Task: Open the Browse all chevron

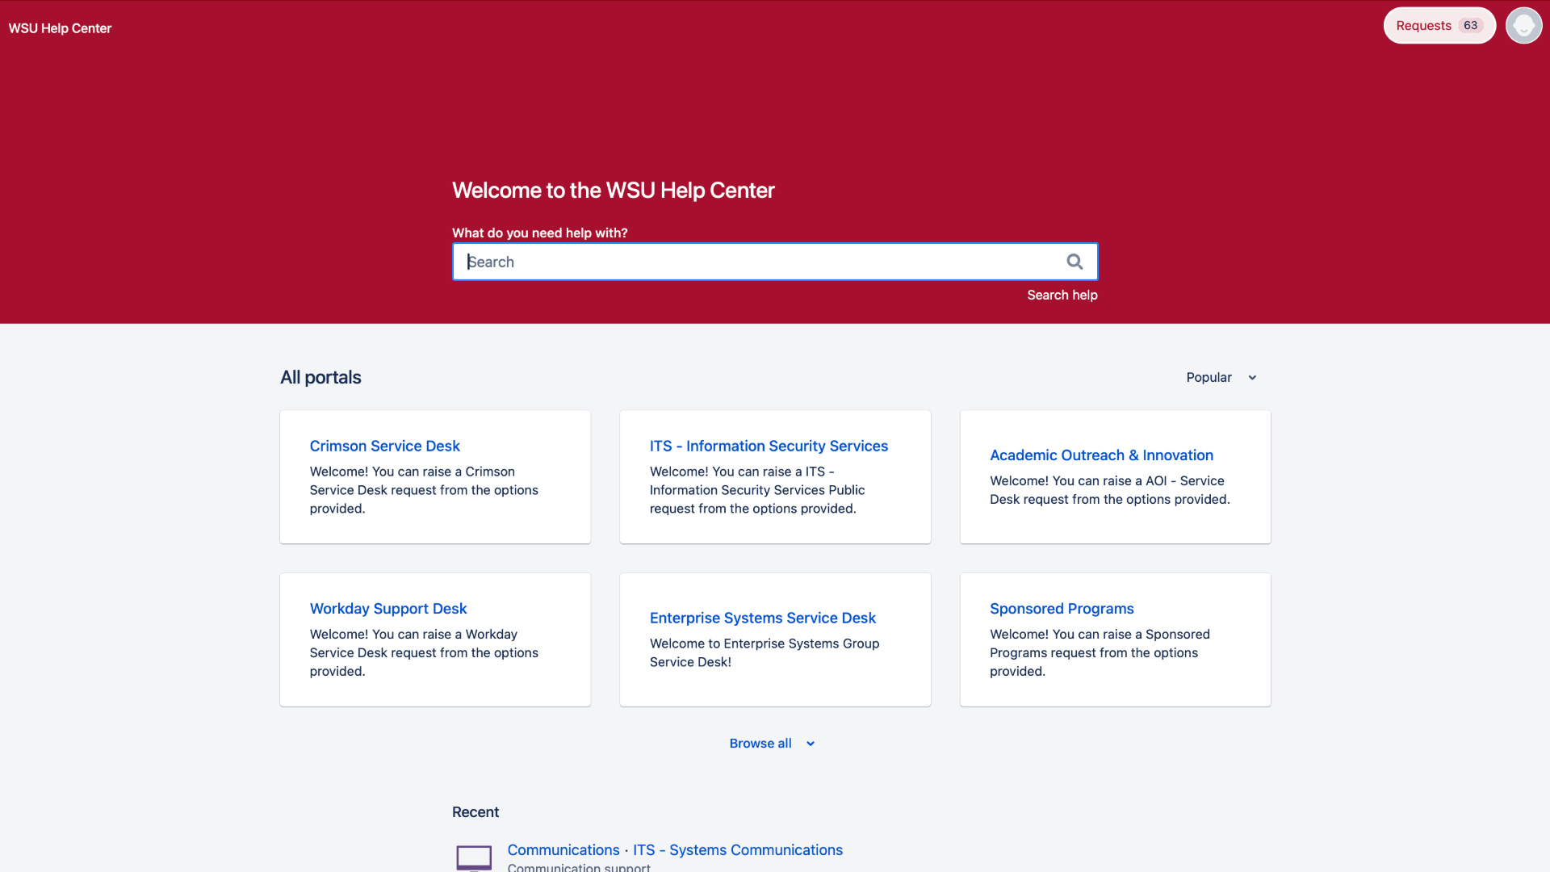Action: (x=810, y=744)
